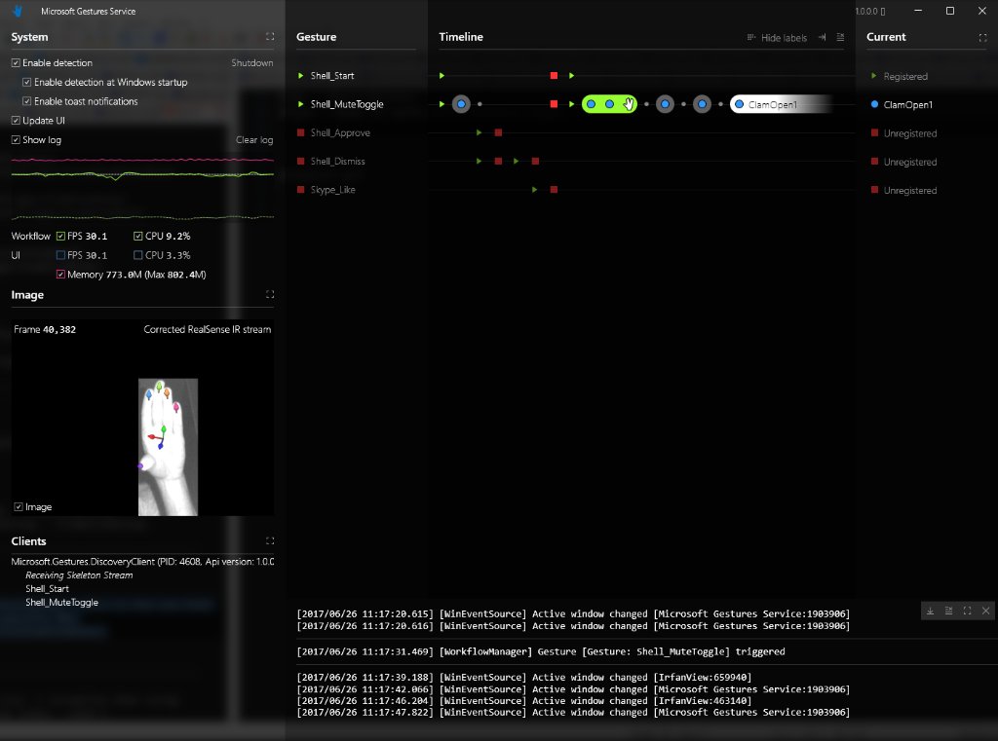The height and width of the screenshot is (741, 998).
Task: Click Hide labels in the Timeline header
Action: tap(783, 38)
